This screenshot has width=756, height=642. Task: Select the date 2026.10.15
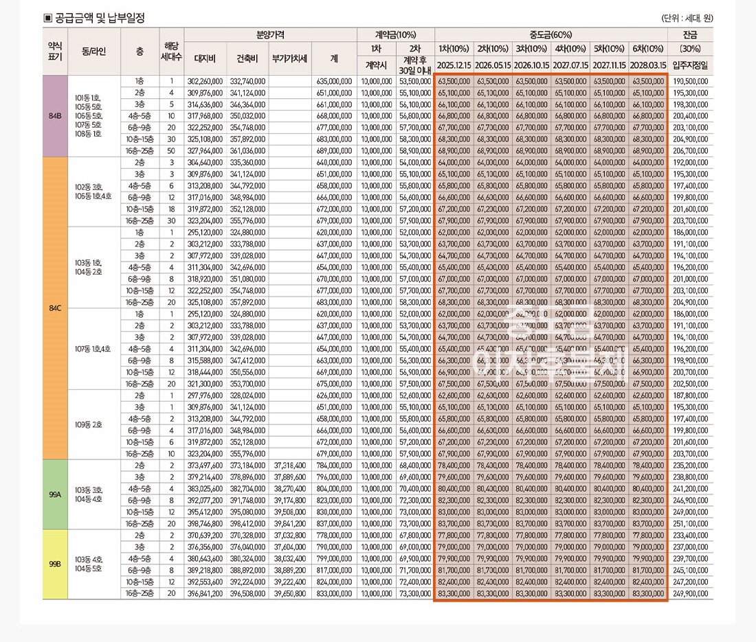pos(531,65)
